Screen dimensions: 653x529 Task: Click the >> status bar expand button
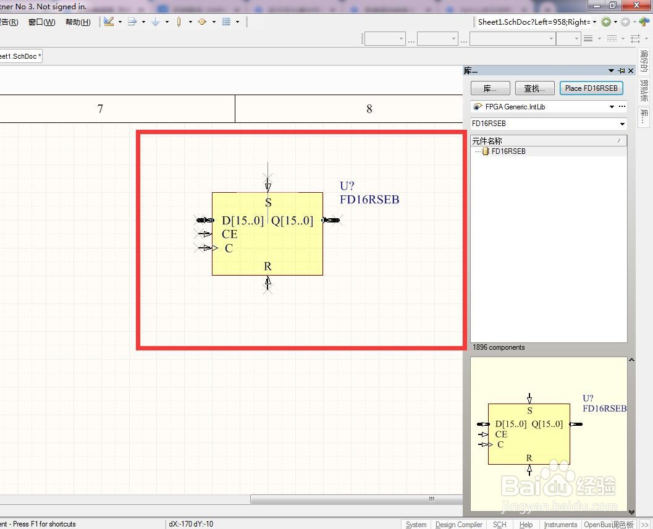644,525
